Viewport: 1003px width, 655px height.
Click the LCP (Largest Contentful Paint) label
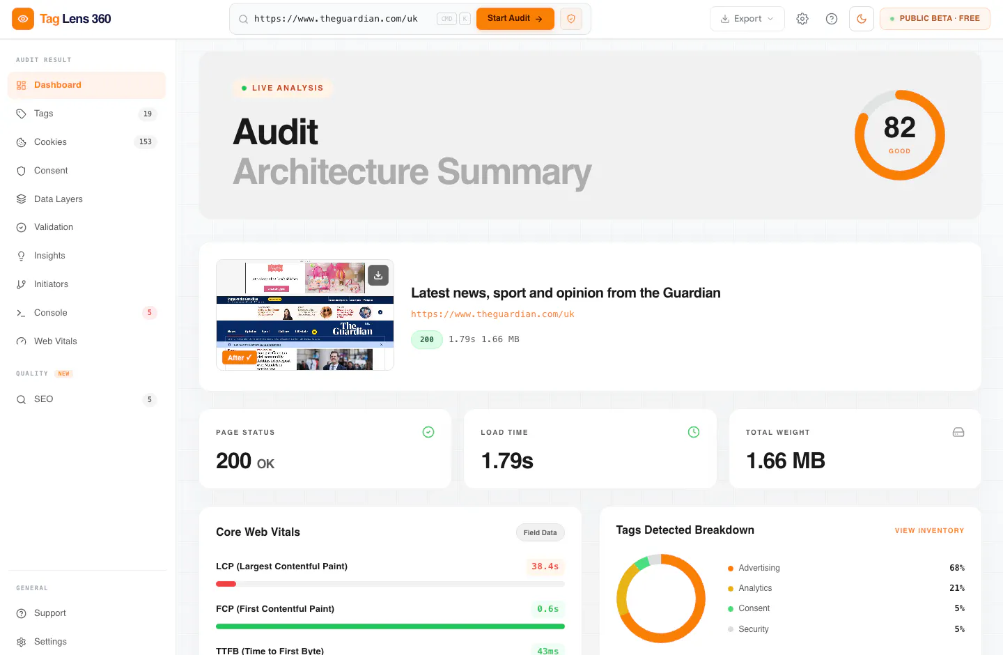click(281, 567)
